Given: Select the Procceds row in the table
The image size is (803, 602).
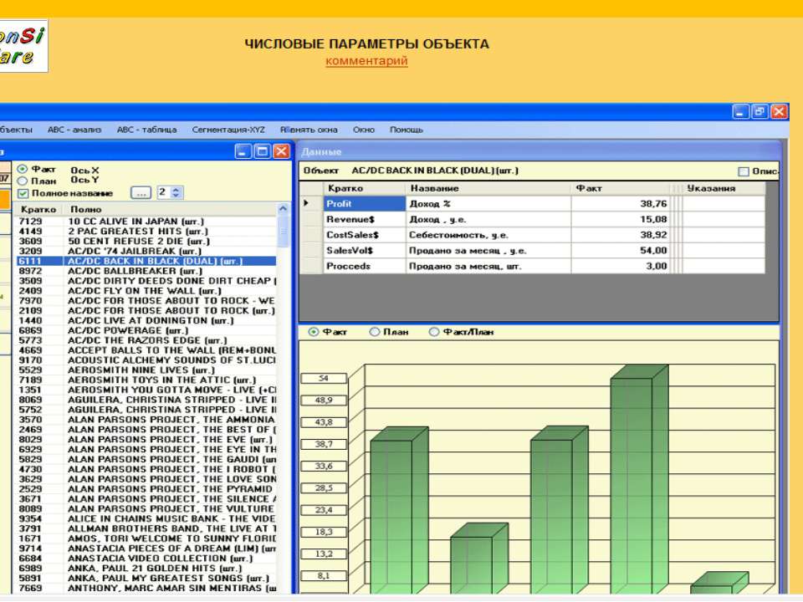Looking at the screenshot, I should (533, 266).
